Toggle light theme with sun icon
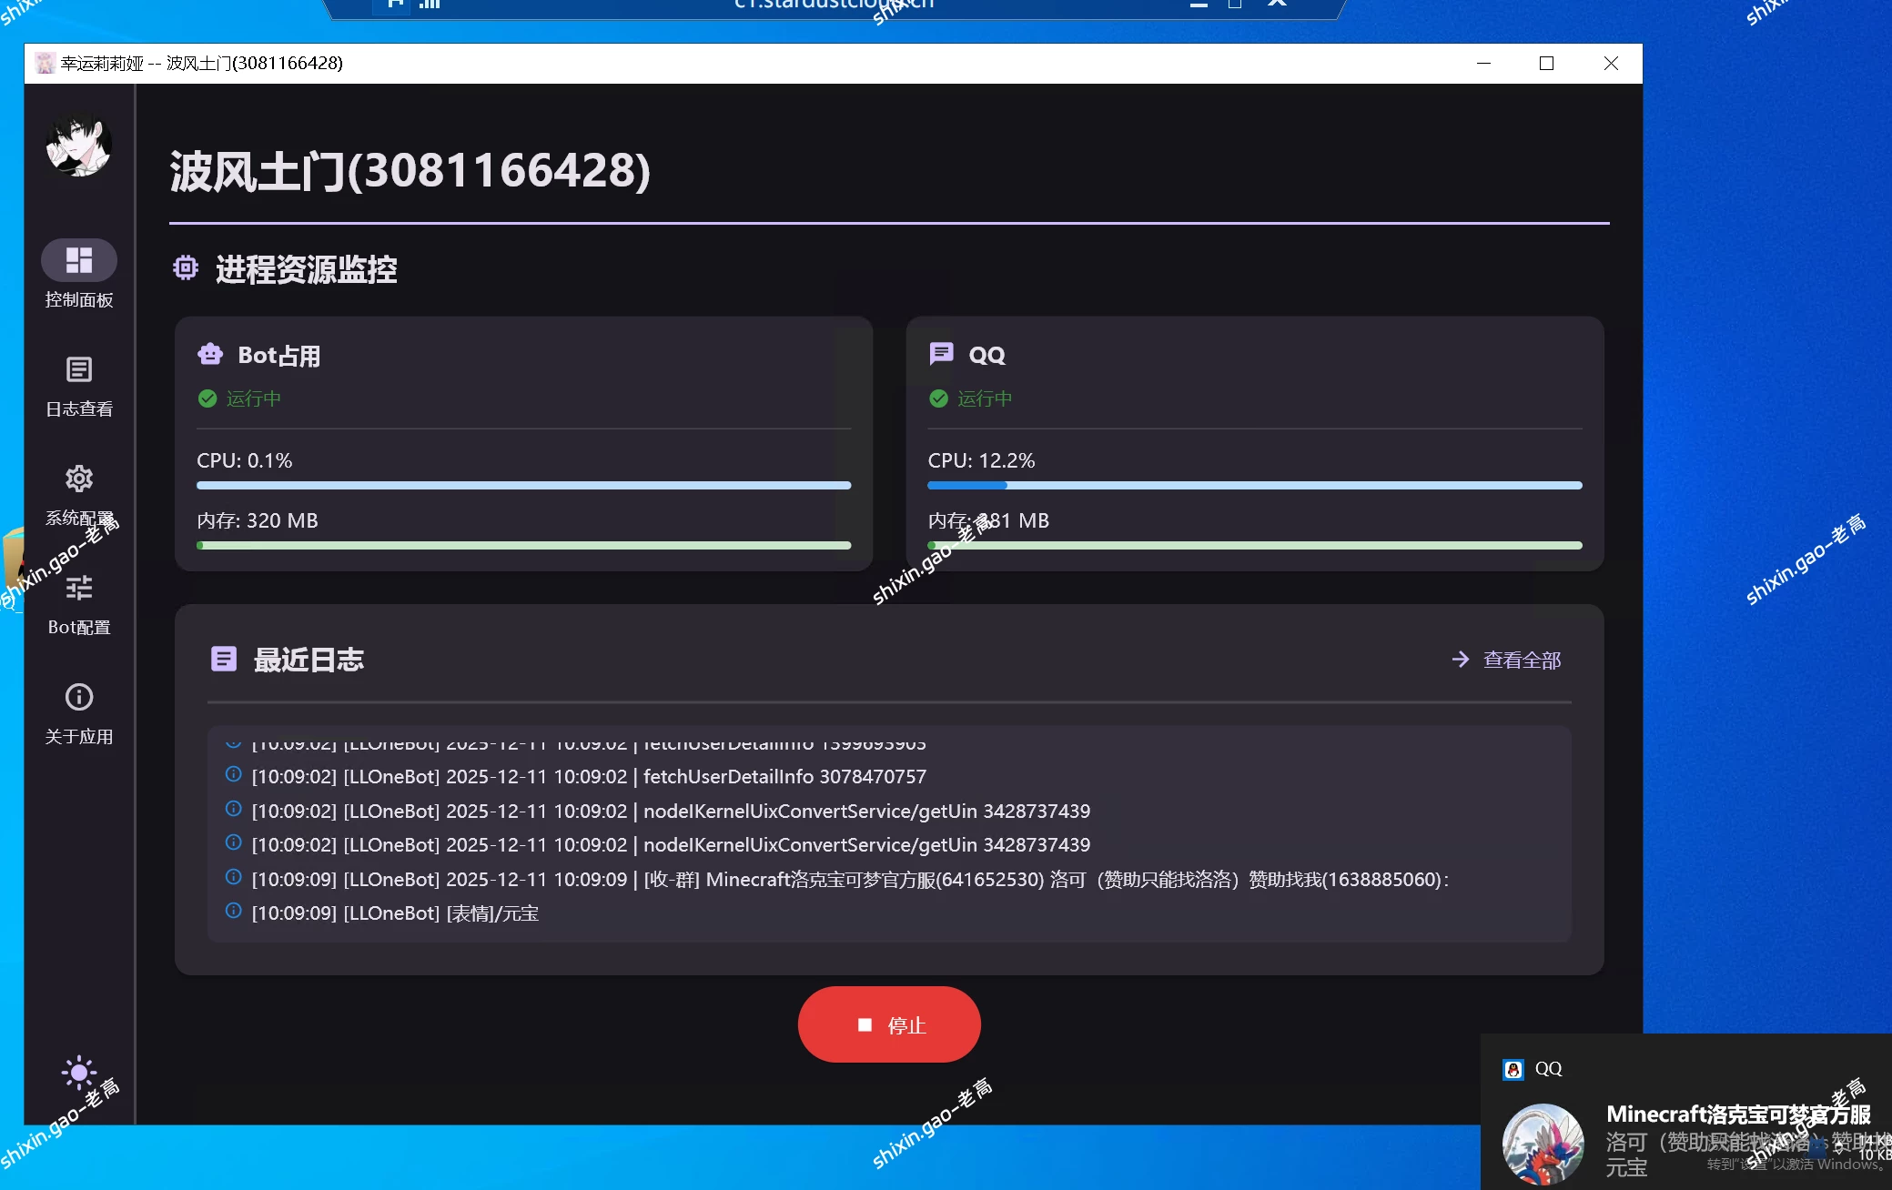This screenshot has width=1892, height=1190. tap(79, 1074)
